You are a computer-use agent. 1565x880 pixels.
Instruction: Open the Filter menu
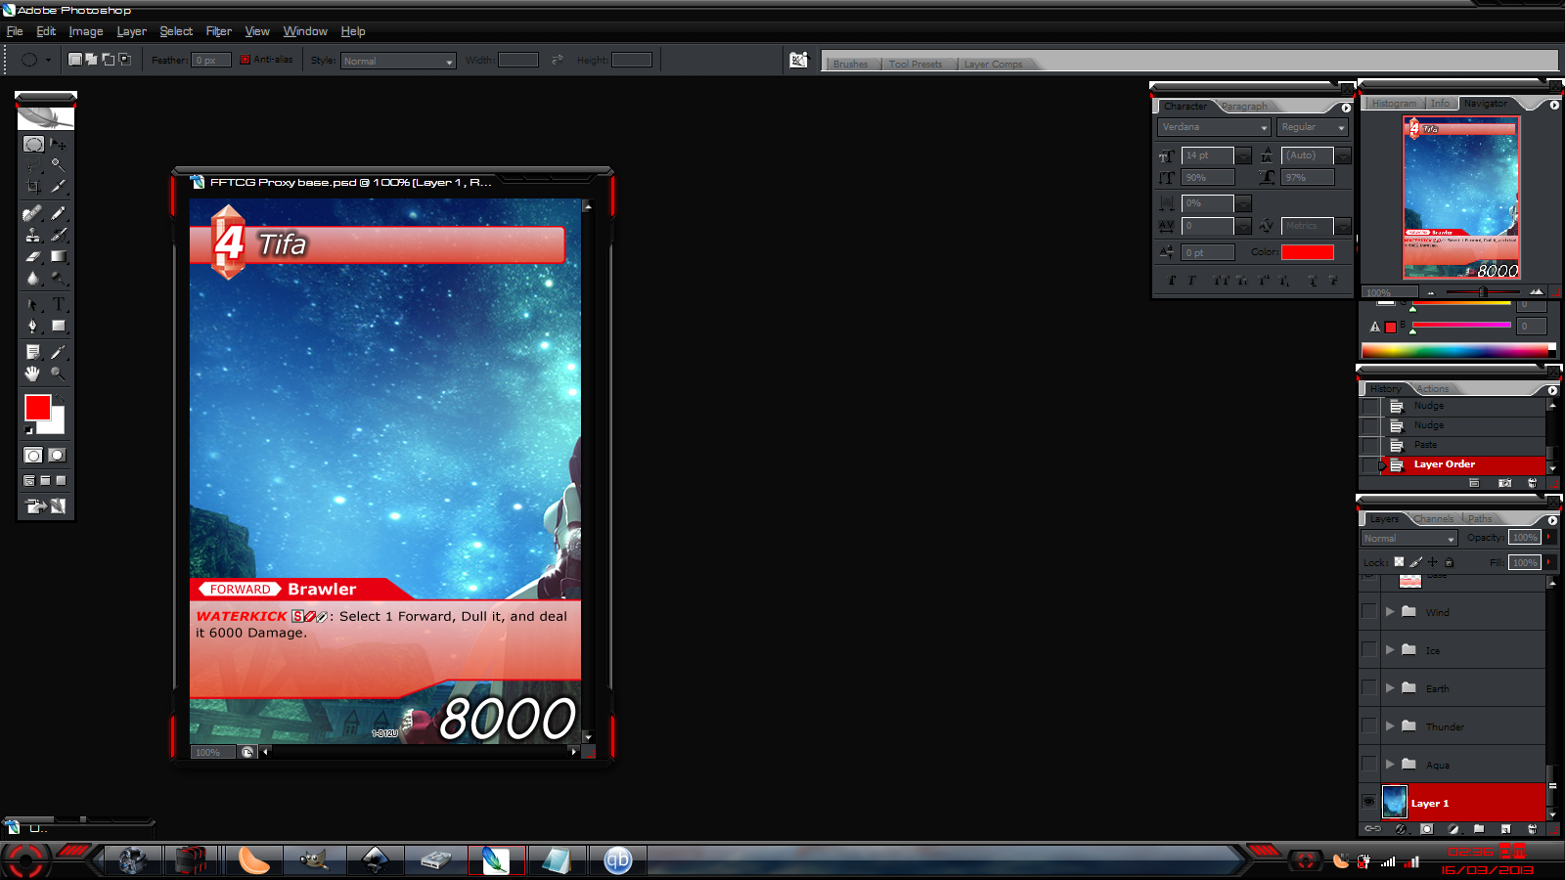[x=219, y=31]
